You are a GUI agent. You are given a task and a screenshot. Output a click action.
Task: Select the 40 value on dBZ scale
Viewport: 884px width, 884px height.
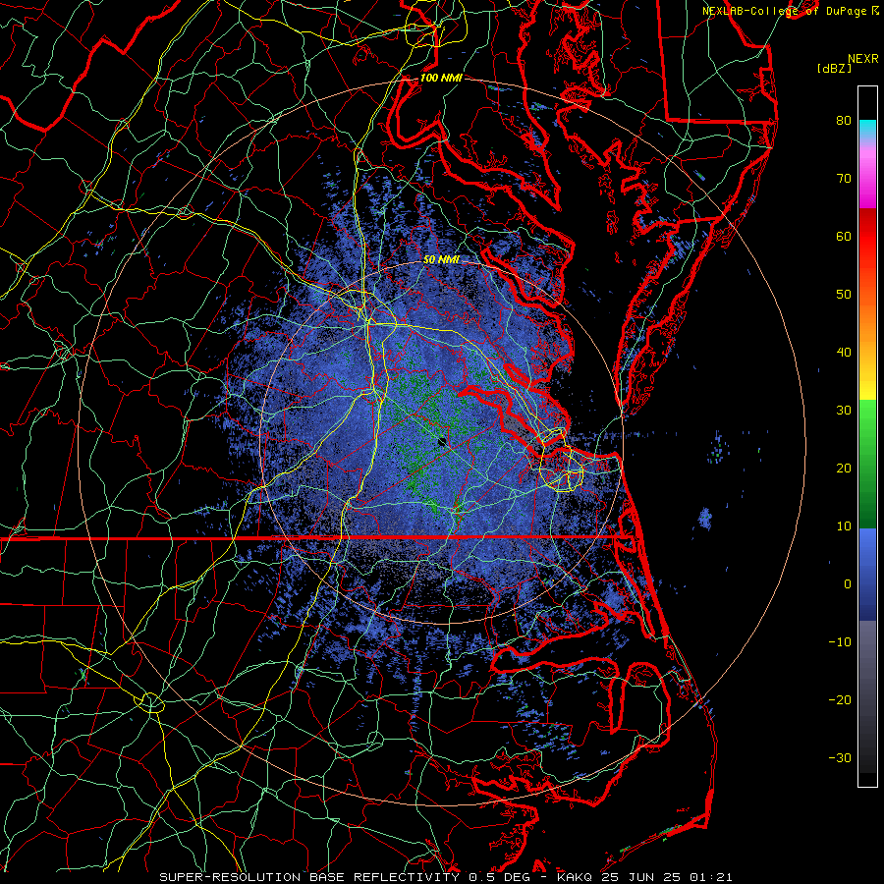(x=844, y=353)
